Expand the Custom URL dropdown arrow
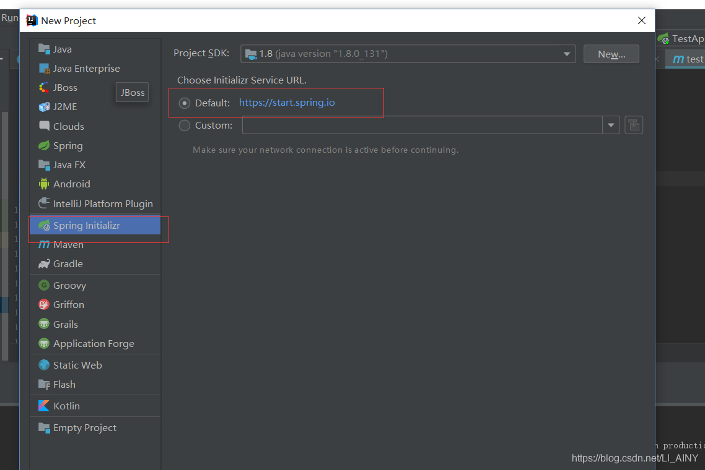The height and width of the screenshot is (470, 705). point(611,126)
